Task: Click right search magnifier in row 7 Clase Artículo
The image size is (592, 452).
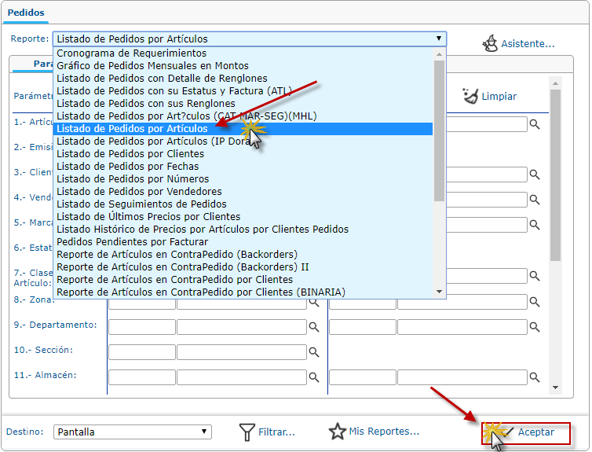Action: pyautogui.click(x=534, y=276)
